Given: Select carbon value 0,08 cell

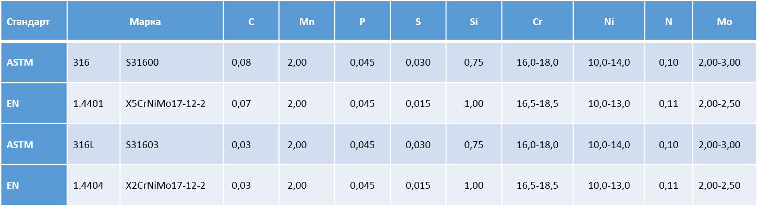Looking at the screenshot, I should 251,63.
